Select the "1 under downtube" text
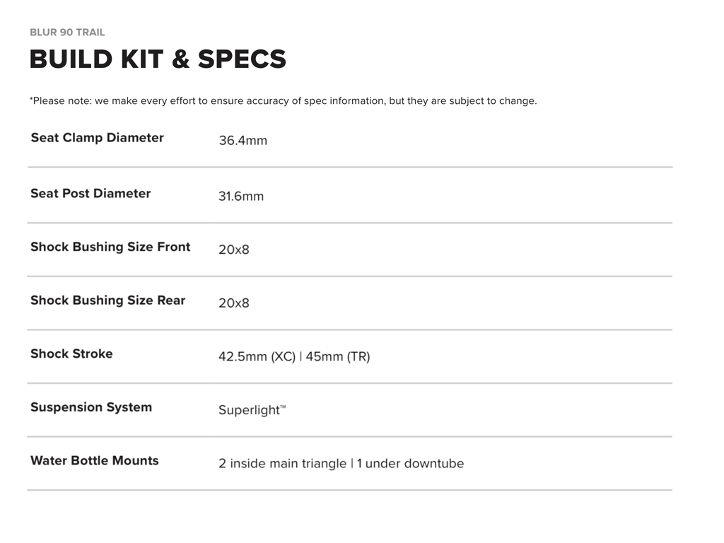This screenshot has height=543, width=724. 410,464
